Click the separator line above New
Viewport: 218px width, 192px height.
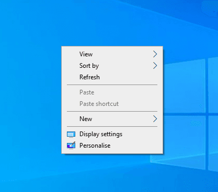pyautogui.click(x=112, y=111)
